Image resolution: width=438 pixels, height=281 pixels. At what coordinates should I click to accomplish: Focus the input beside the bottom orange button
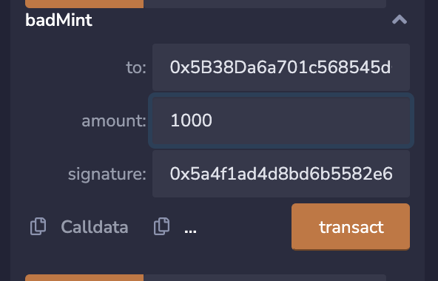[x=265, y=277]
